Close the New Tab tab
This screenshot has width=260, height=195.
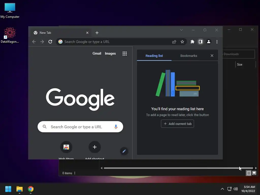click(87, 33)
